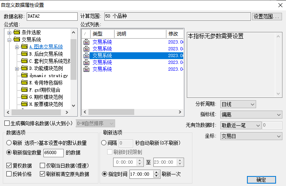
Task: Click folder icon beside B.后台交易系统
Action: click(24, 54)
